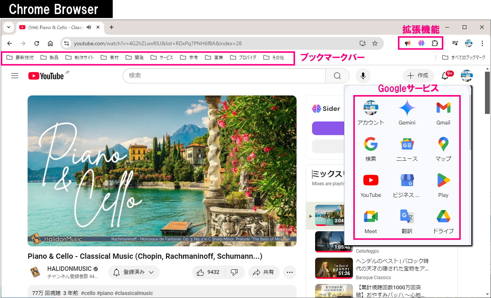Open the Chrome profile avatar in toolbar
The image size is (491, 298).
469,43
